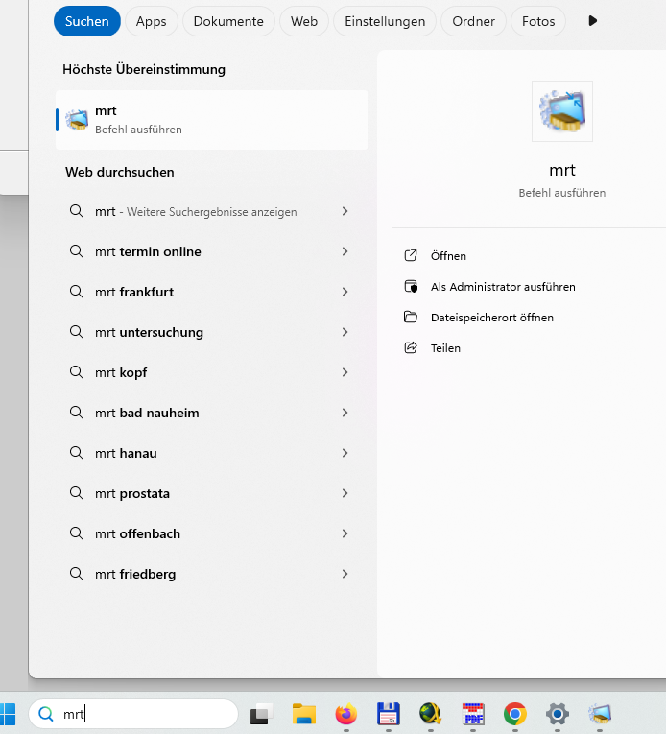Switch to the Dokumente filter tab
This screenshot has width=666, height=734.
228,21
